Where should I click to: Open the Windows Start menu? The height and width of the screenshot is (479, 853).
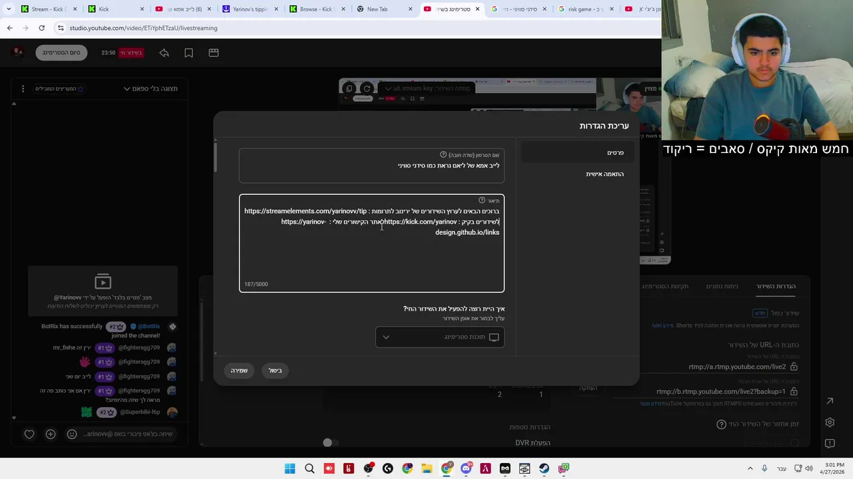[x=290, y=468]
